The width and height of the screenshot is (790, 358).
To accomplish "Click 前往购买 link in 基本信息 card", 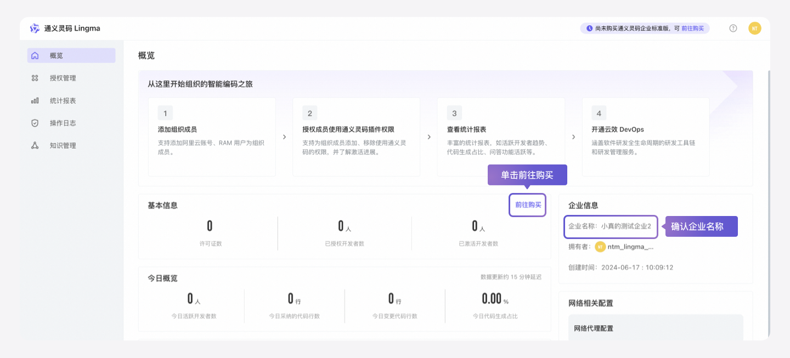I will (x=528, y=205).
